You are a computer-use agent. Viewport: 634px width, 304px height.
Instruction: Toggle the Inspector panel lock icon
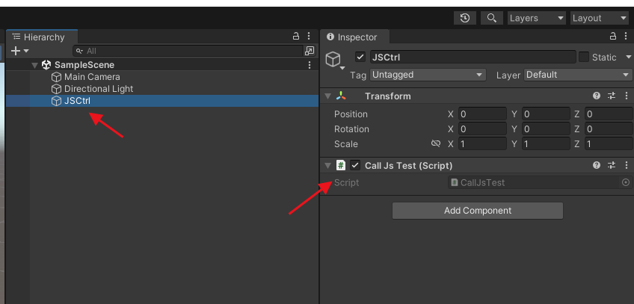(x=613, y=37)
